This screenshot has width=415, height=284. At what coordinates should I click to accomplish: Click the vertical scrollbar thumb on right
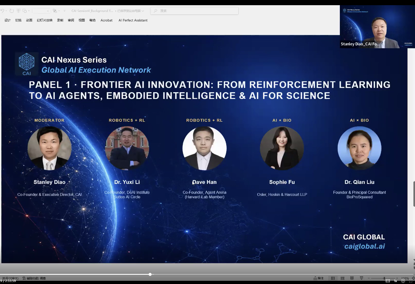pos(414,194)
